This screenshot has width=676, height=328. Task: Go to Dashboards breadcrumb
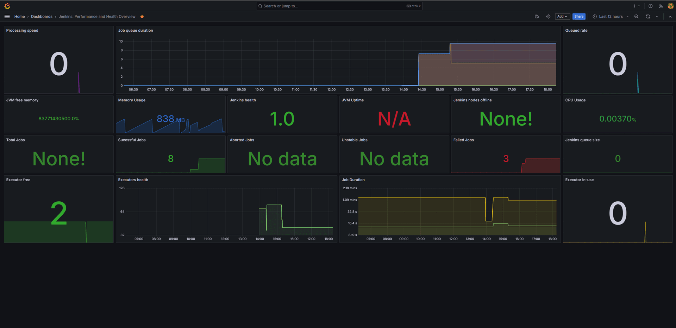[x=42, y=17]
